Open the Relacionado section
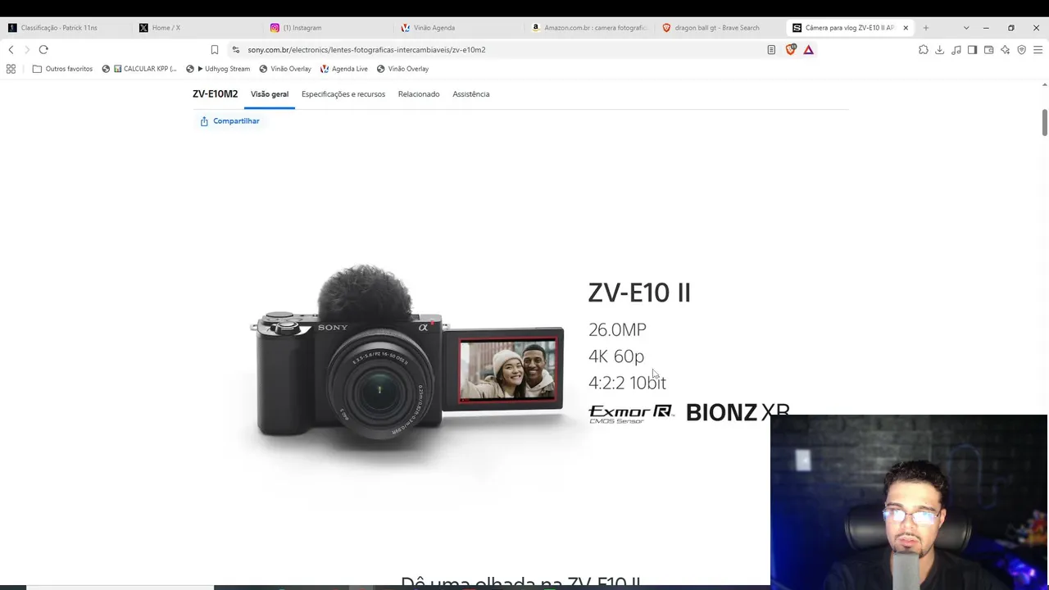The height and width of the screenshot is (590, 1049). pos(419,94)
